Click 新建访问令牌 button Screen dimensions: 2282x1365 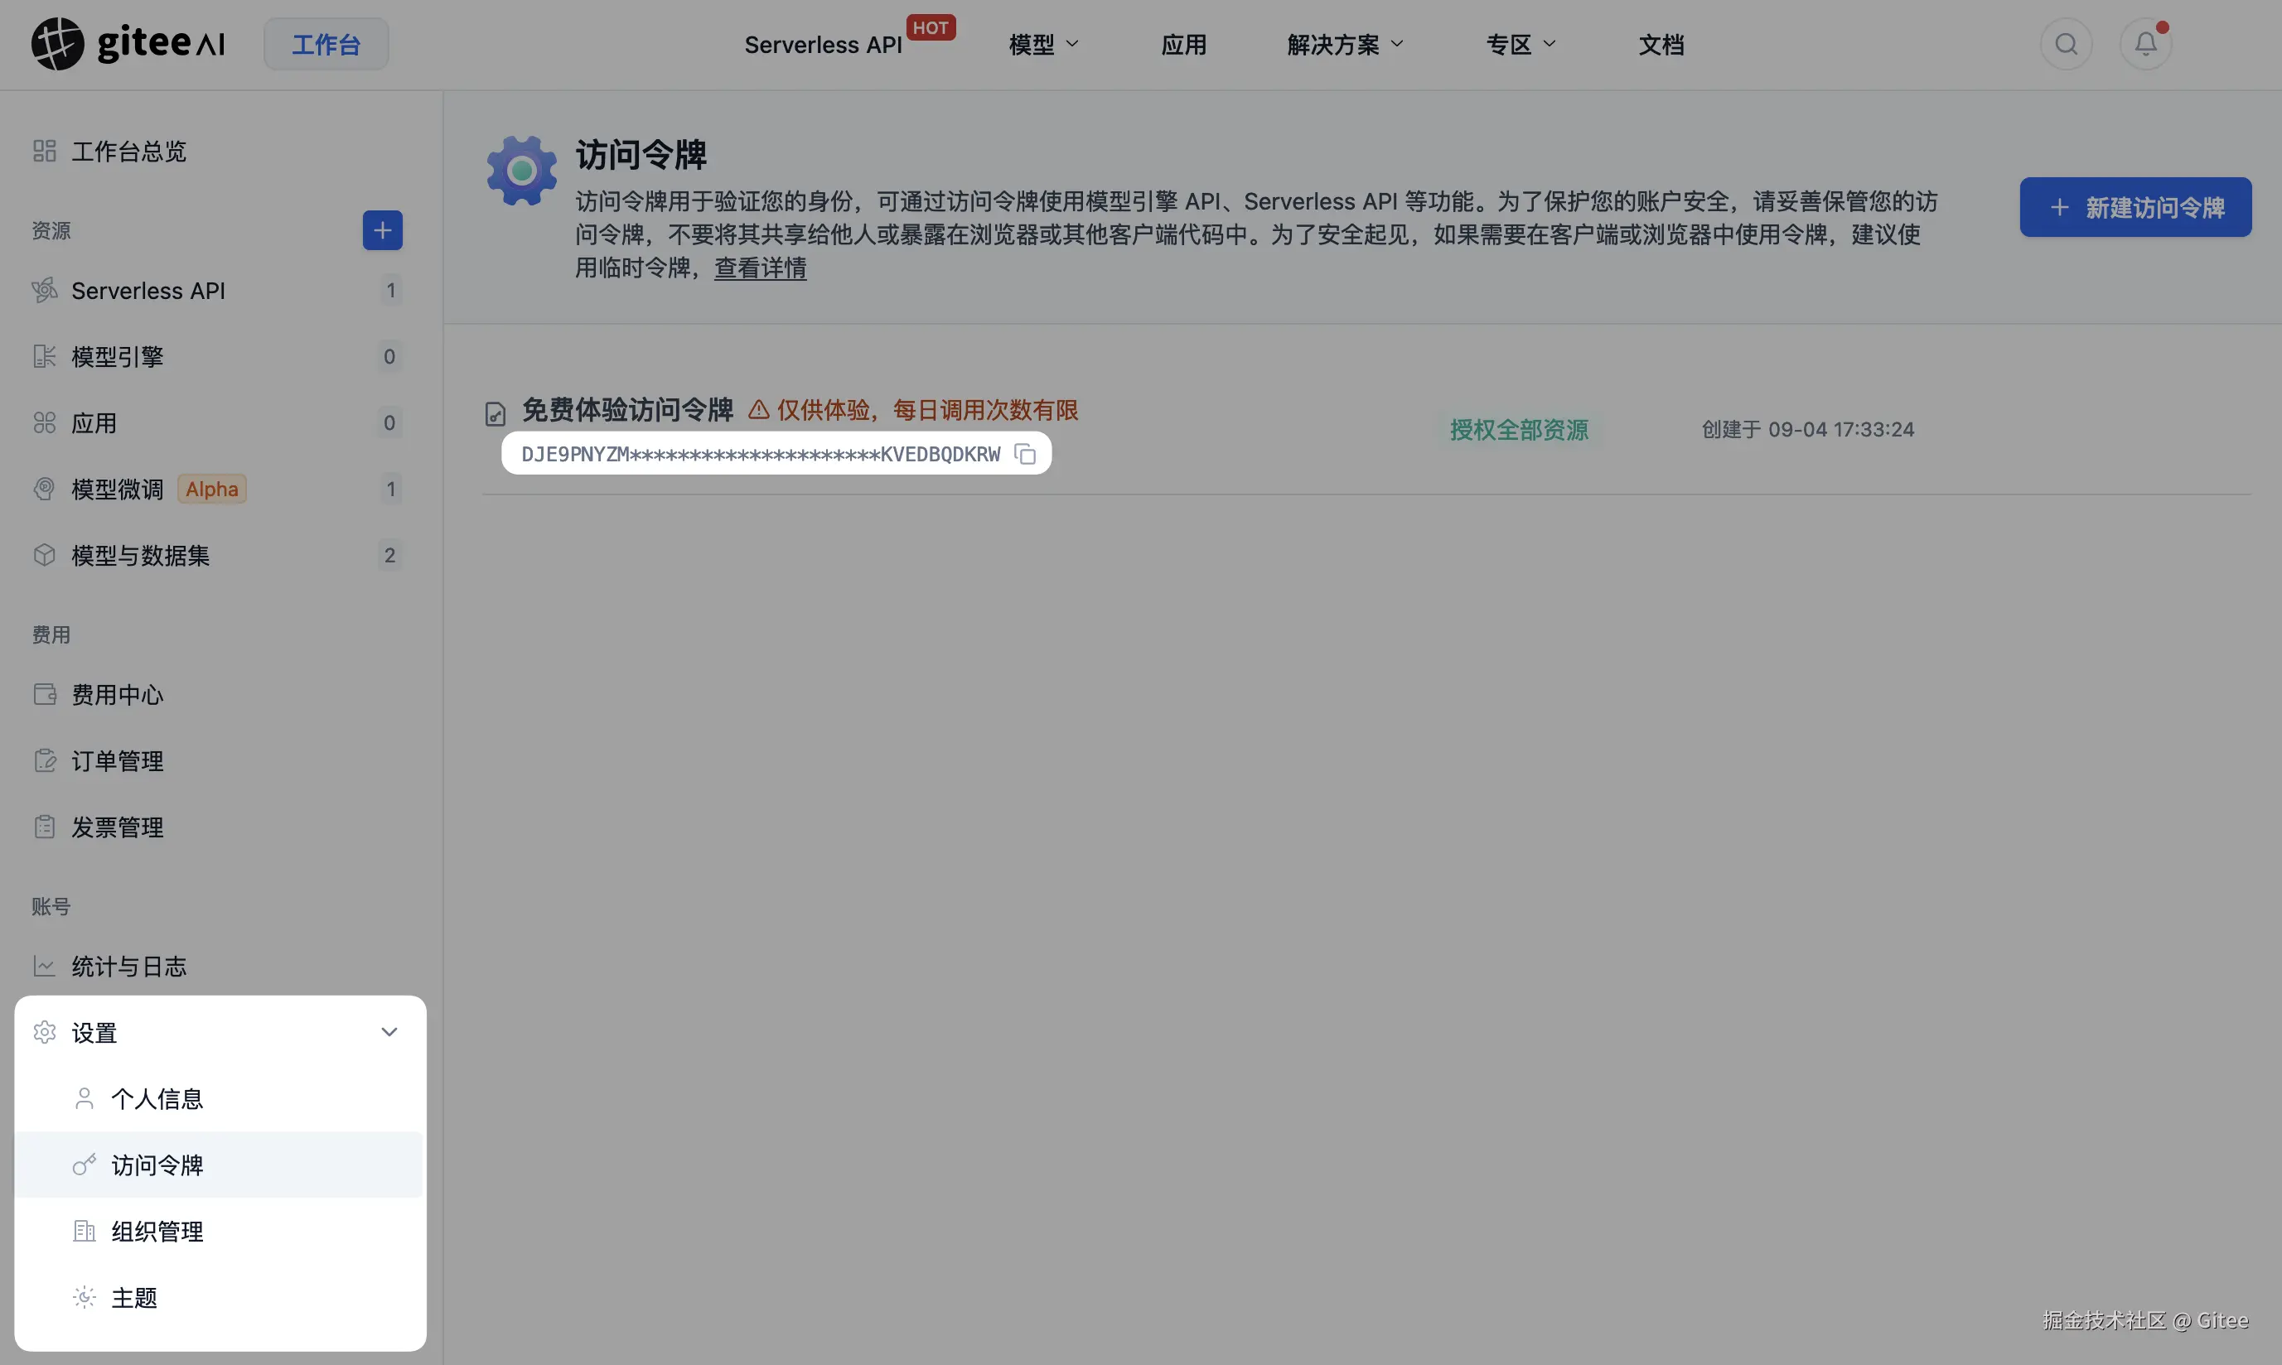2135,207
